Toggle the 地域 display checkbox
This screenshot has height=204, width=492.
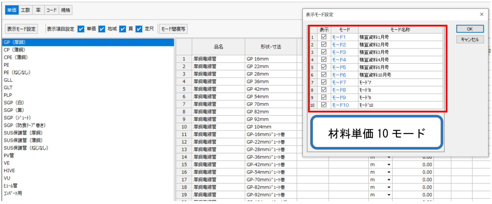(102, 29)
